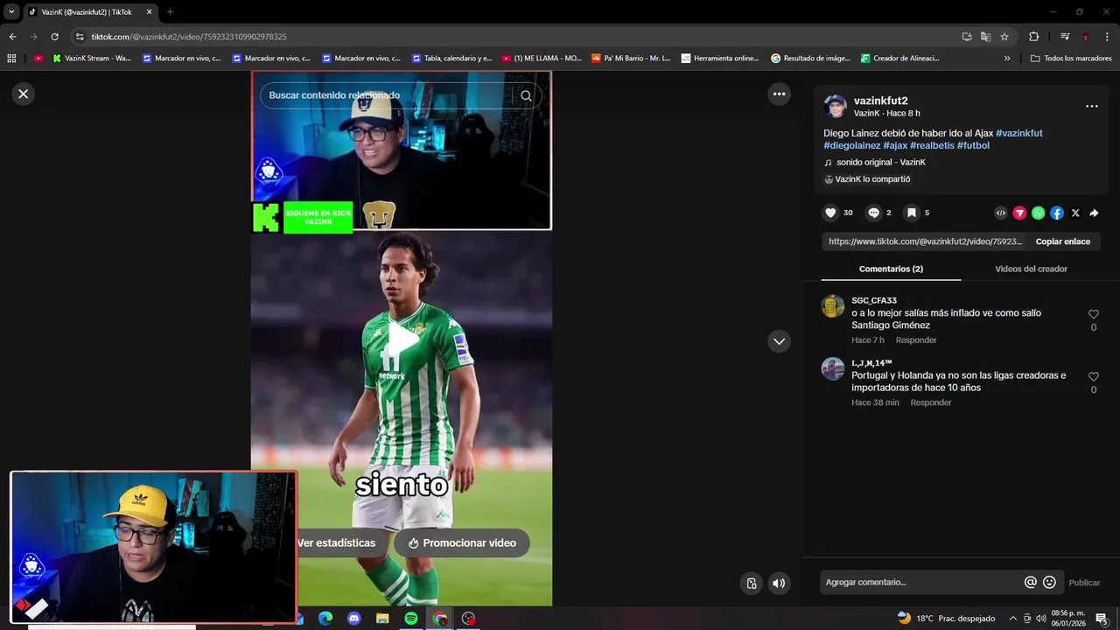Open the tab search dropdown arrow
Viewport: 1120px width, 630px height.
(x=11, y=12)
